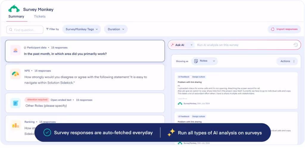This screenshot has width=305, height=148.
Task: Select the Participant data question card
Action: coord(85,51)
